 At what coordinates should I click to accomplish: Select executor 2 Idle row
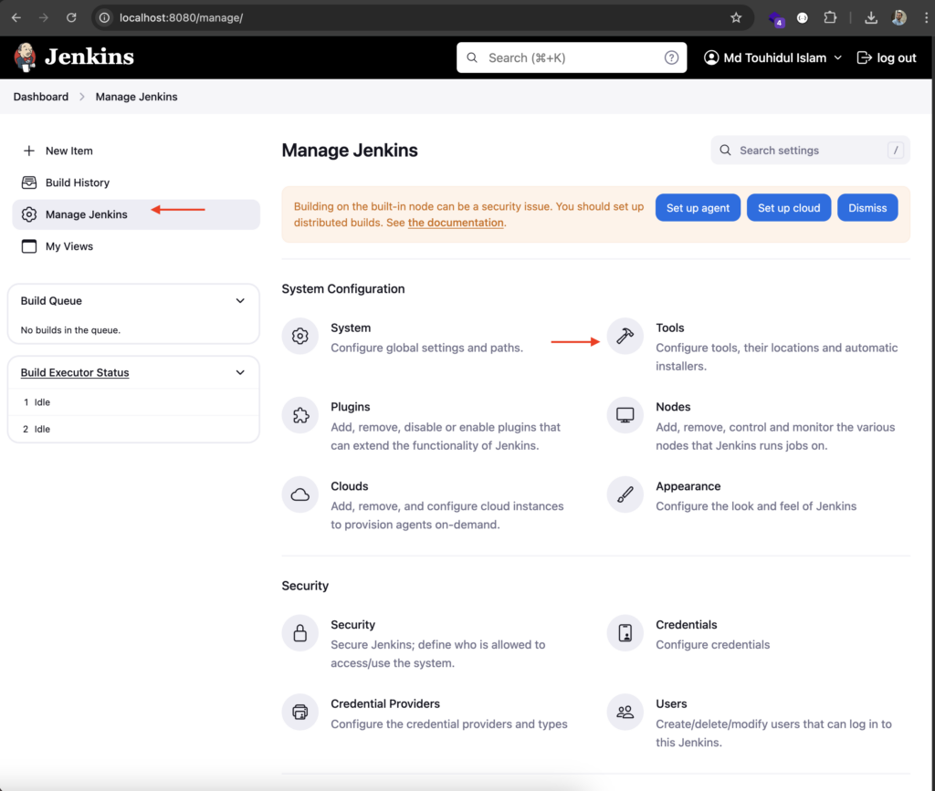click(x=133, y=429)
